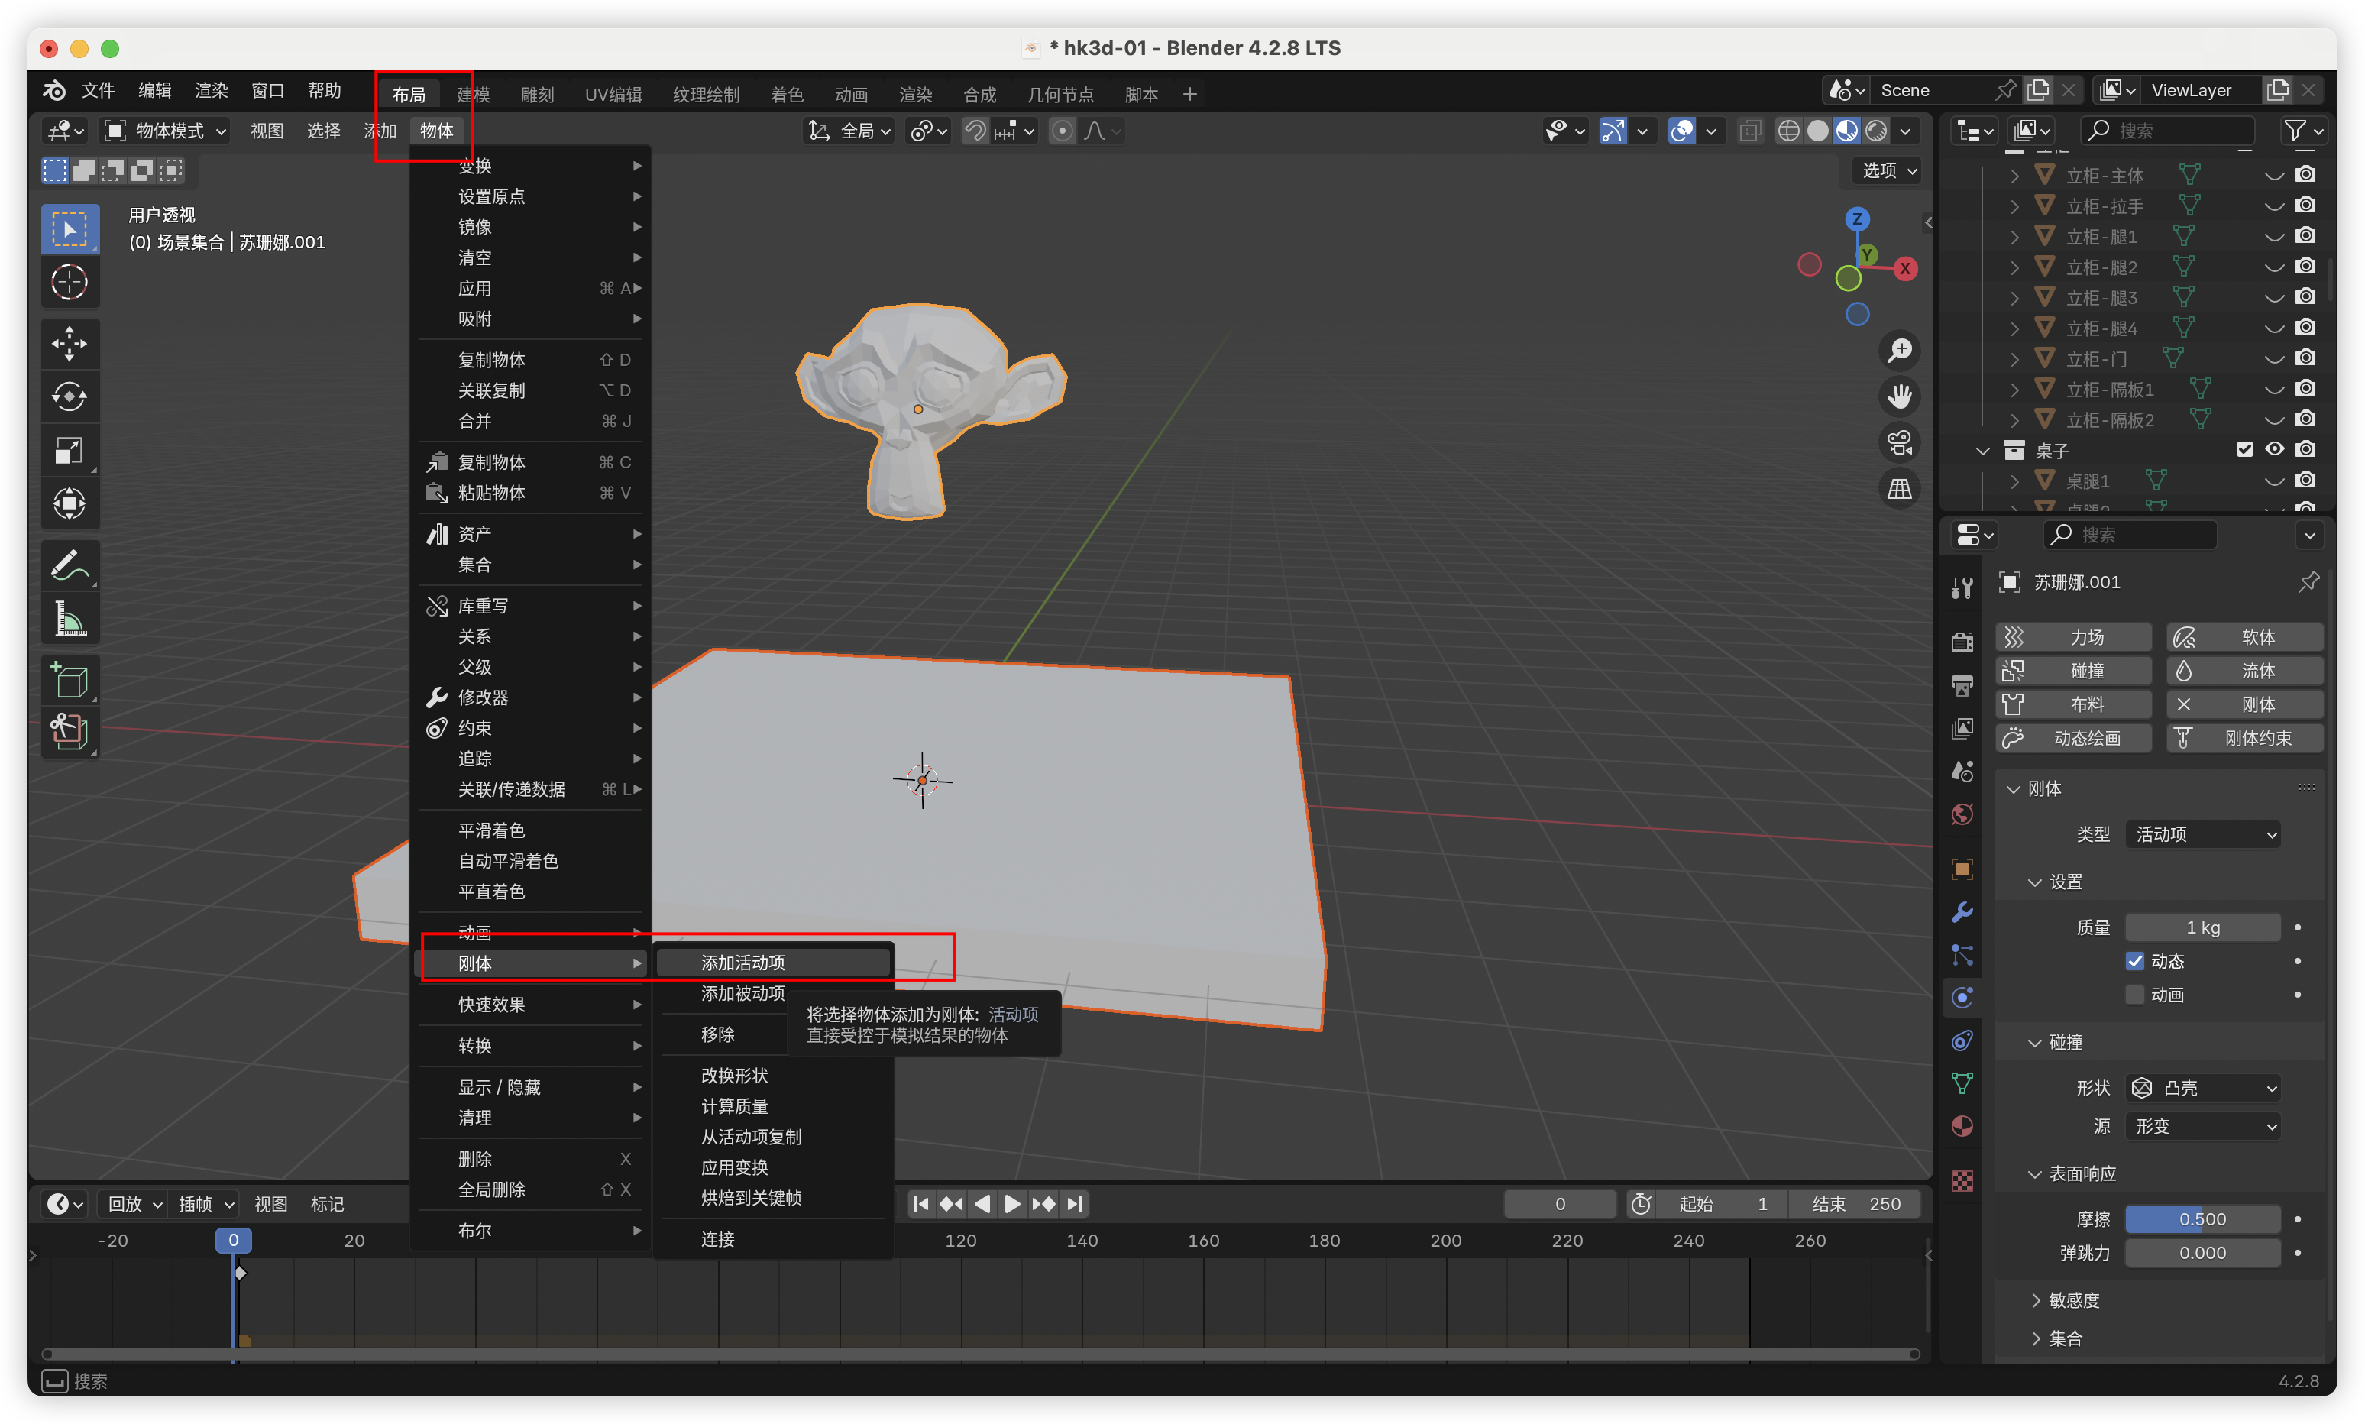Toggle proportional editing button
Image resolution: width=2365 pixels, height=1424 pixels.
(1062, 131)
